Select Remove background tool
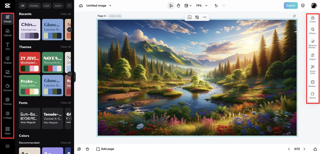Screen dimensions: 320x154 pos(312,44)
